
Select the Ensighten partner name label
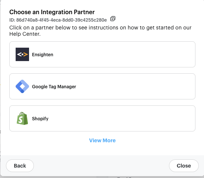click(x=42, y=54)
